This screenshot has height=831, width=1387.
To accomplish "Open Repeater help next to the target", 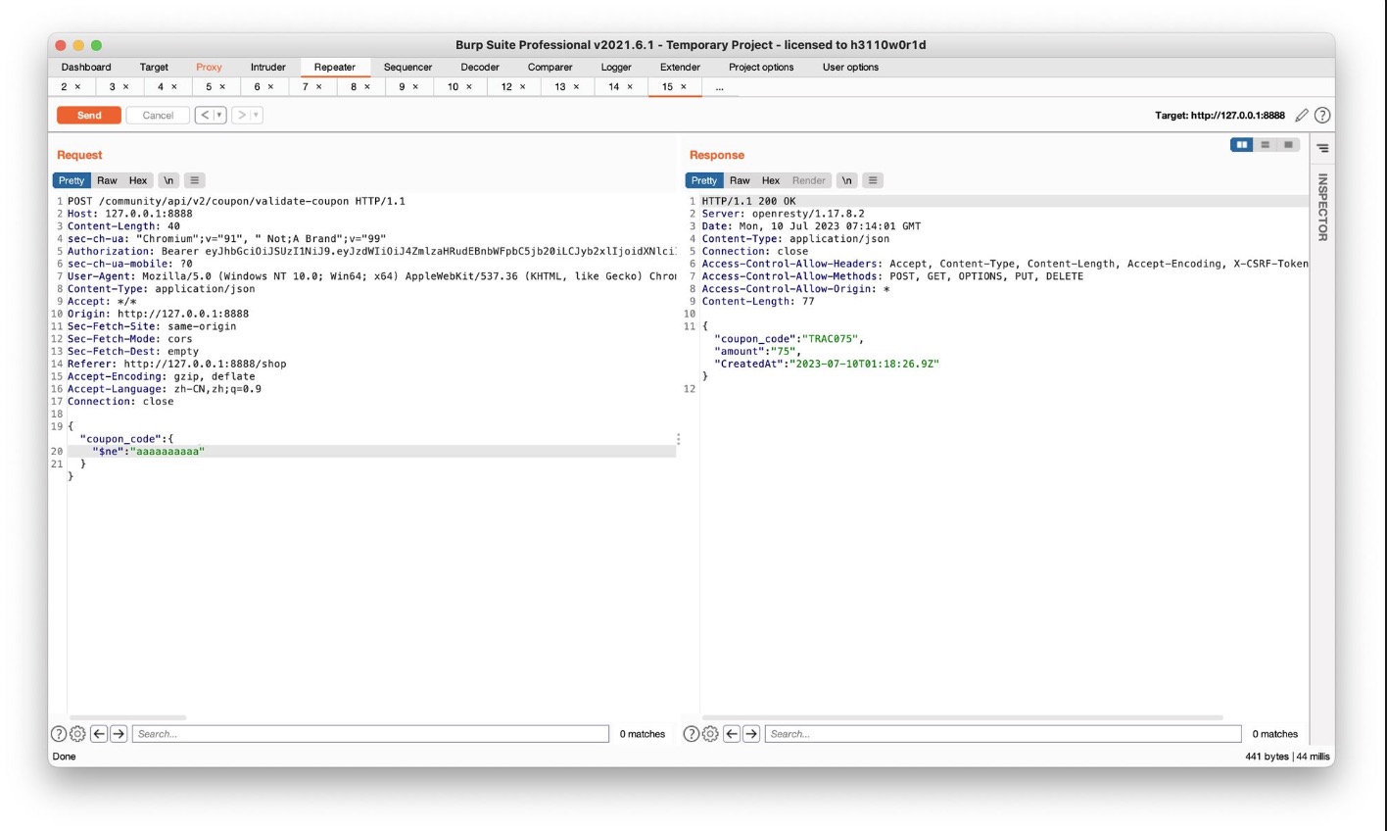I will tap(1322, 115).
